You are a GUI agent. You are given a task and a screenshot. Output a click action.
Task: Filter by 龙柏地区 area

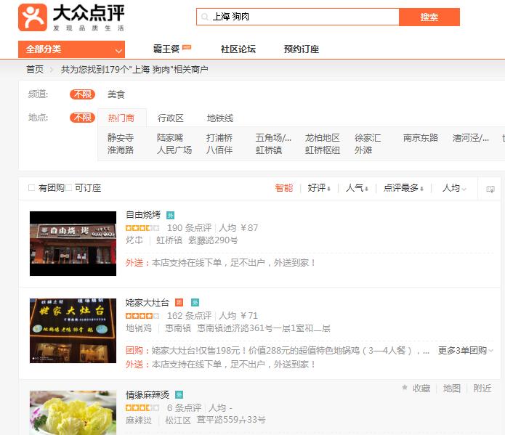click(x=323, y=138)
